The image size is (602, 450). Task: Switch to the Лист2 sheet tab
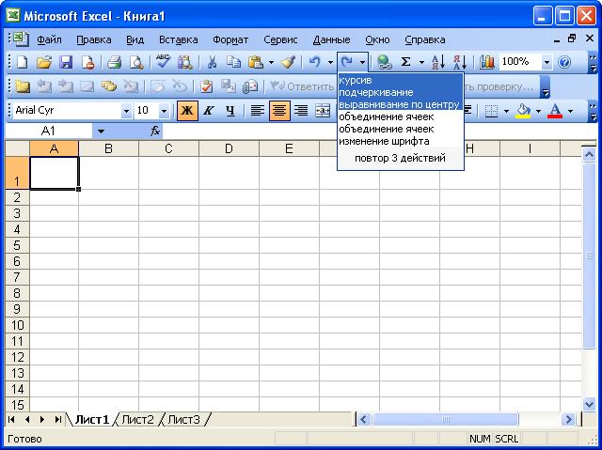137,420
